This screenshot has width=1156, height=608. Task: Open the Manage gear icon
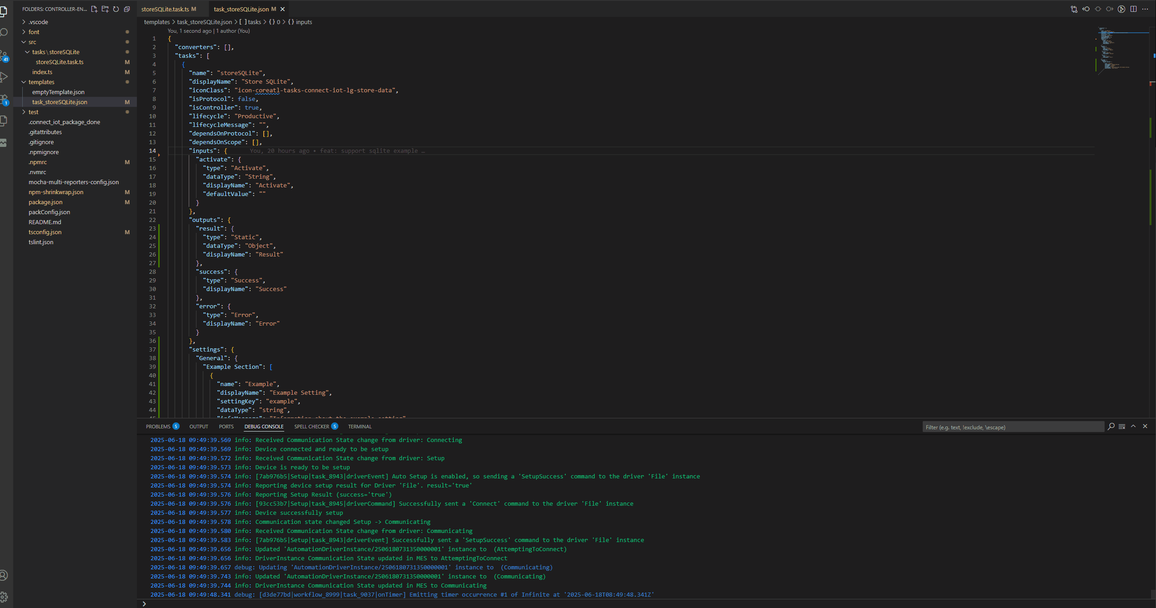pyautogui.click(x=4, y=597)
